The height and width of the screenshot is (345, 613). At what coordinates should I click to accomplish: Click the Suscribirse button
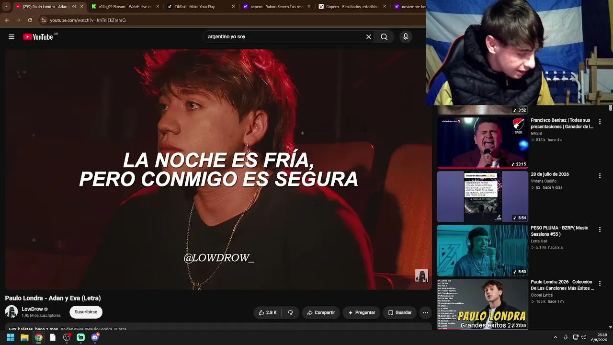(x=86, y=312)
